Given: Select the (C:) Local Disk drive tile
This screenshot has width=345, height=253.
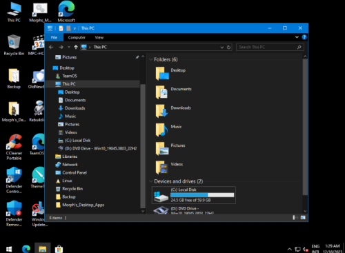Looking at the screenshot, I should pos(194,195).
